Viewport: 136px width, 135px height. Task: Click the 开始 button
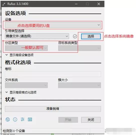click(68, 120)
